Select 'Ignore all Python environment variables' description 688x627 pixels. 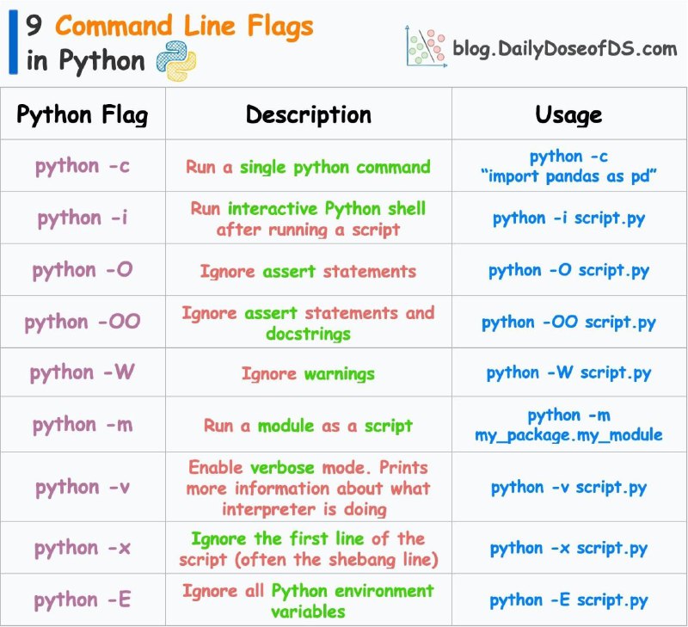click(x=308, y=600)
